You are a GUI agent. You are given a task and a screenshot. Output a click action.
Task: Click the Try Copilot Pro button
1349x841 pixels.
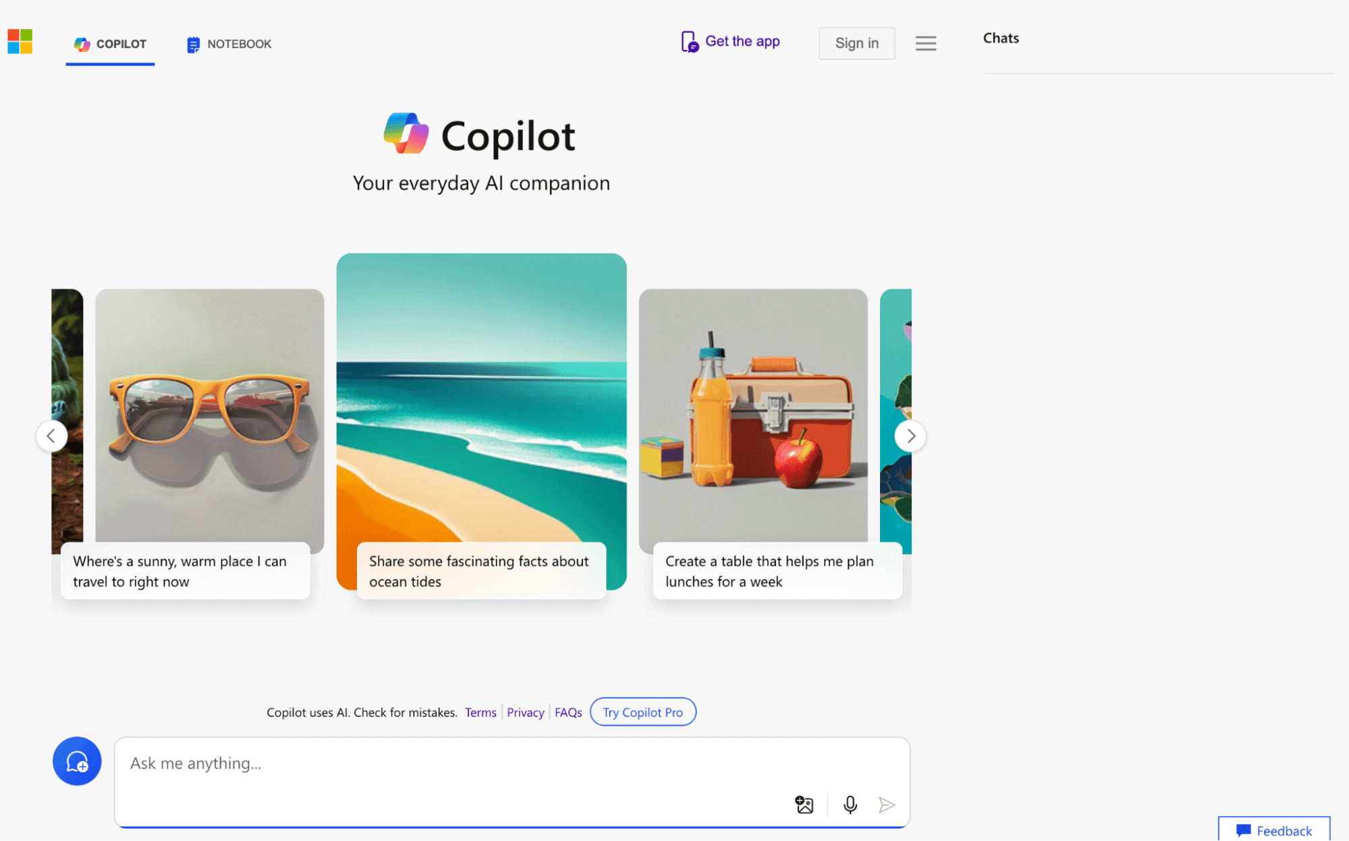tap(642, 712)
